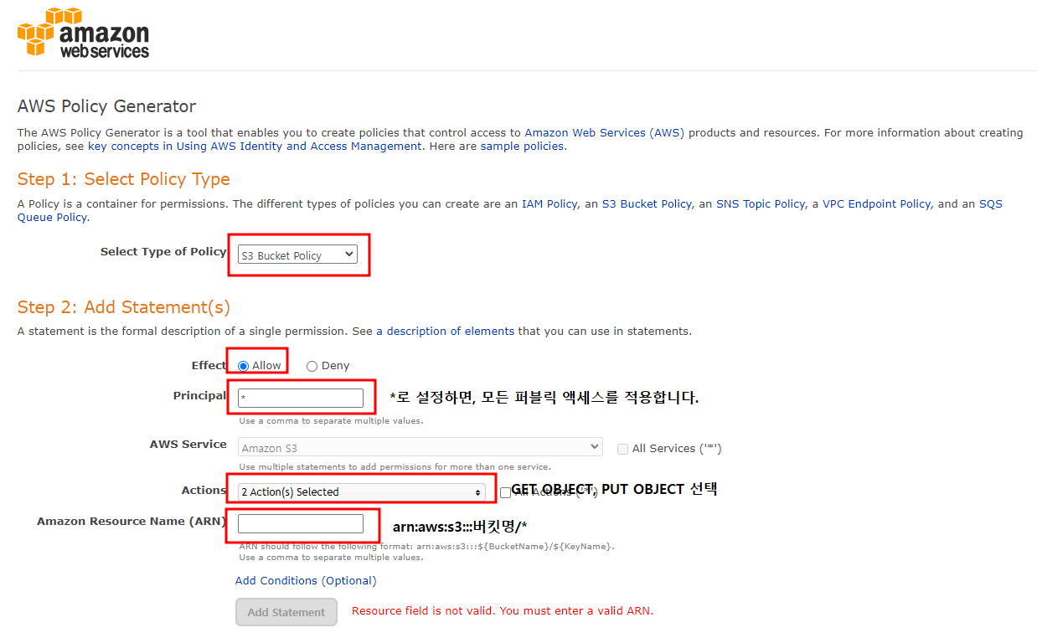Open the SNS Topic Policy link
The image size is (1037, 638).
(x=760, y=203)
